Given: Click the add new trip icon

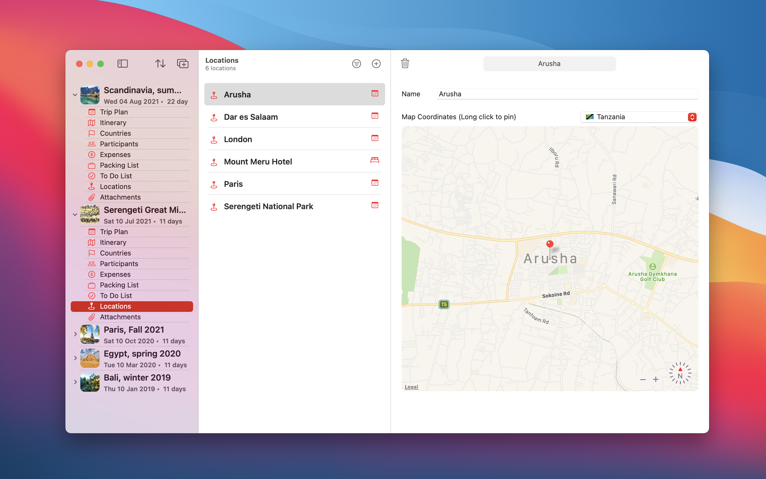Looking at the screenshot, I should pyautogui.click(x=183, y=64).
